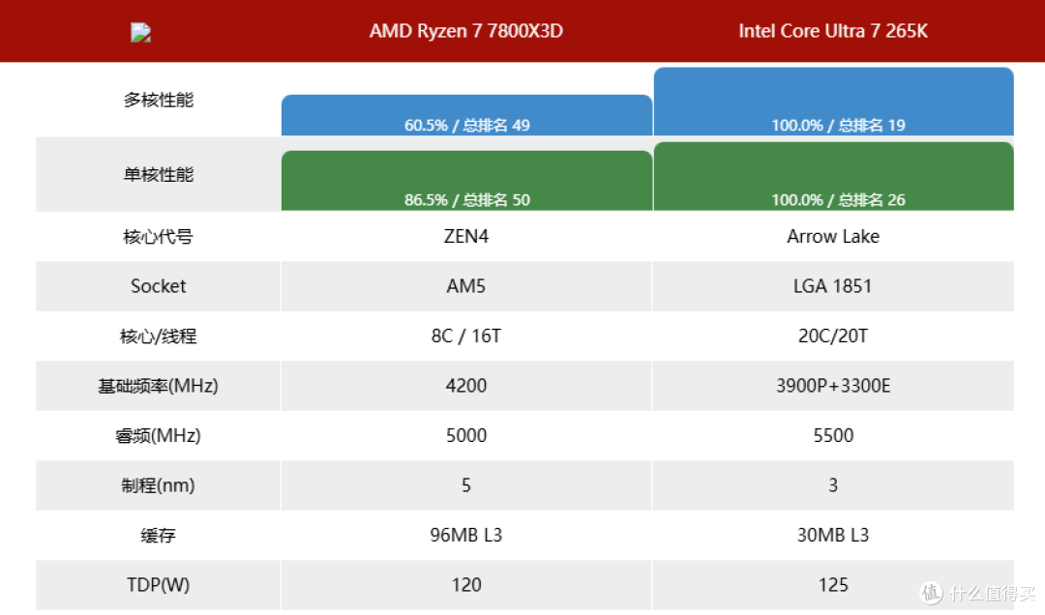Click the 96MB L3 cache value
1045x615 pixels.
(x=466, y=535)
